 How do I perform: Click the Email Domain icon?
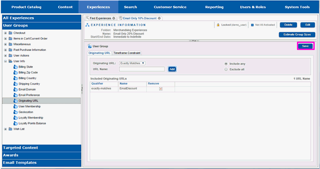pyautogui.click(x=16, y=89)
